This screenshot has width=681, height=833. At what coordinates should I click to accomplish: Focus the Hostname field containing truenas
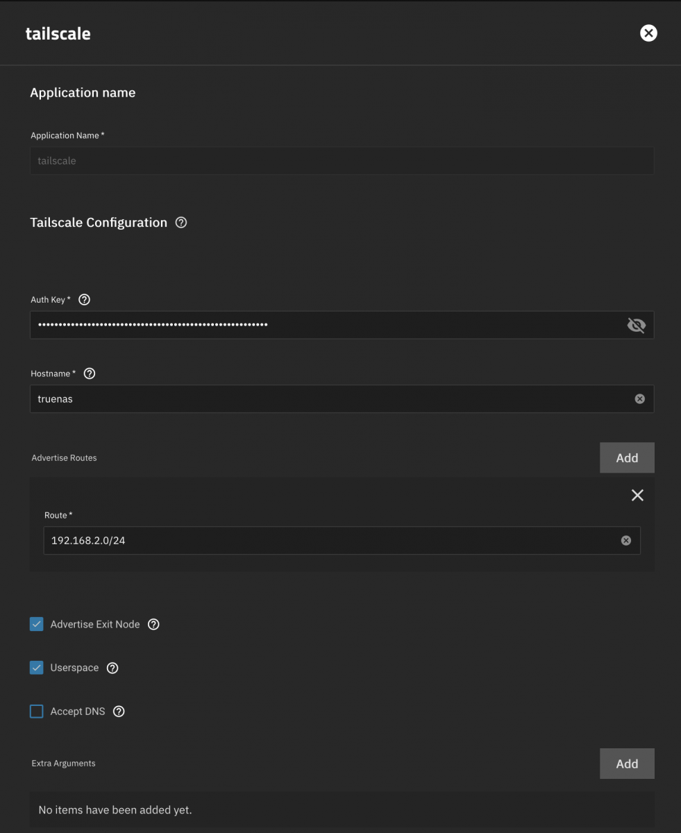click(x=332, y=399)
